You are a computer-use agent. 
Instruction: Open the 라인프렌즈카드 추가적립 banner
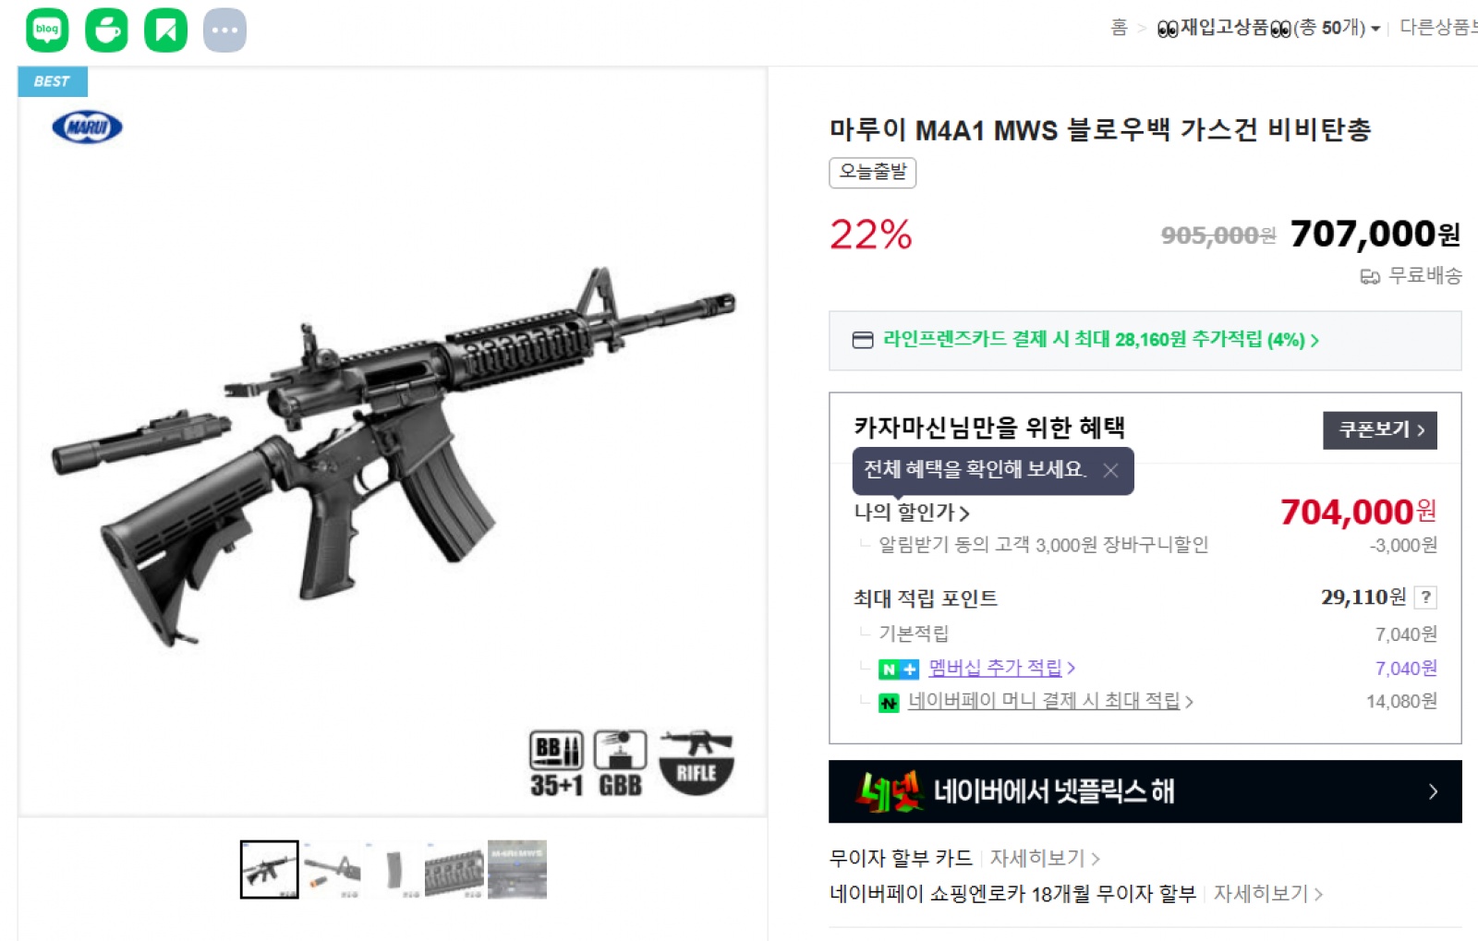tap(1145, 340)
